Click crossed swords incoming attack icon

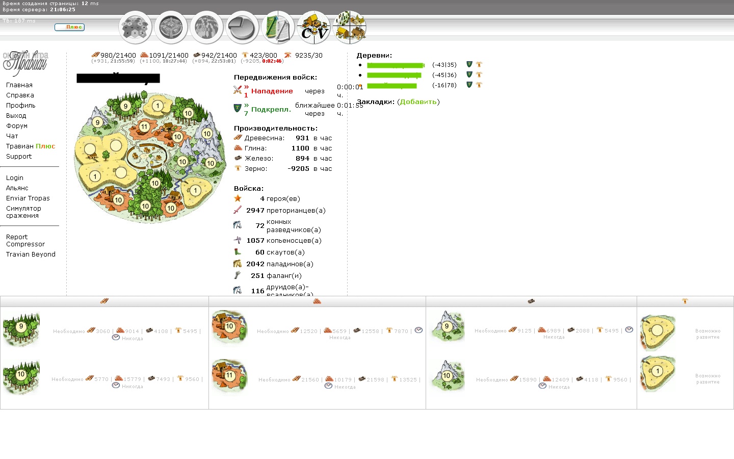(238, 90)
